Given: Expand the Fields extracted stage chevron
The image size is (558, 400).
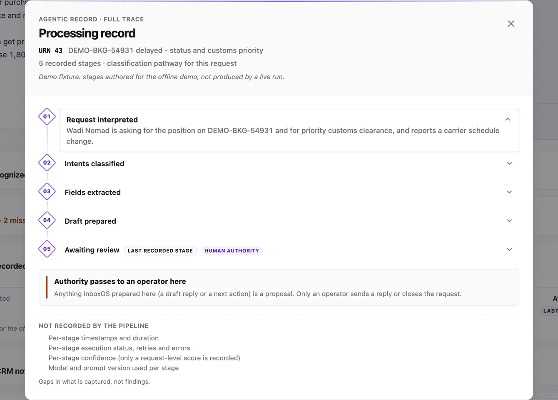Looking at the screenshot, I should (509, 192).
